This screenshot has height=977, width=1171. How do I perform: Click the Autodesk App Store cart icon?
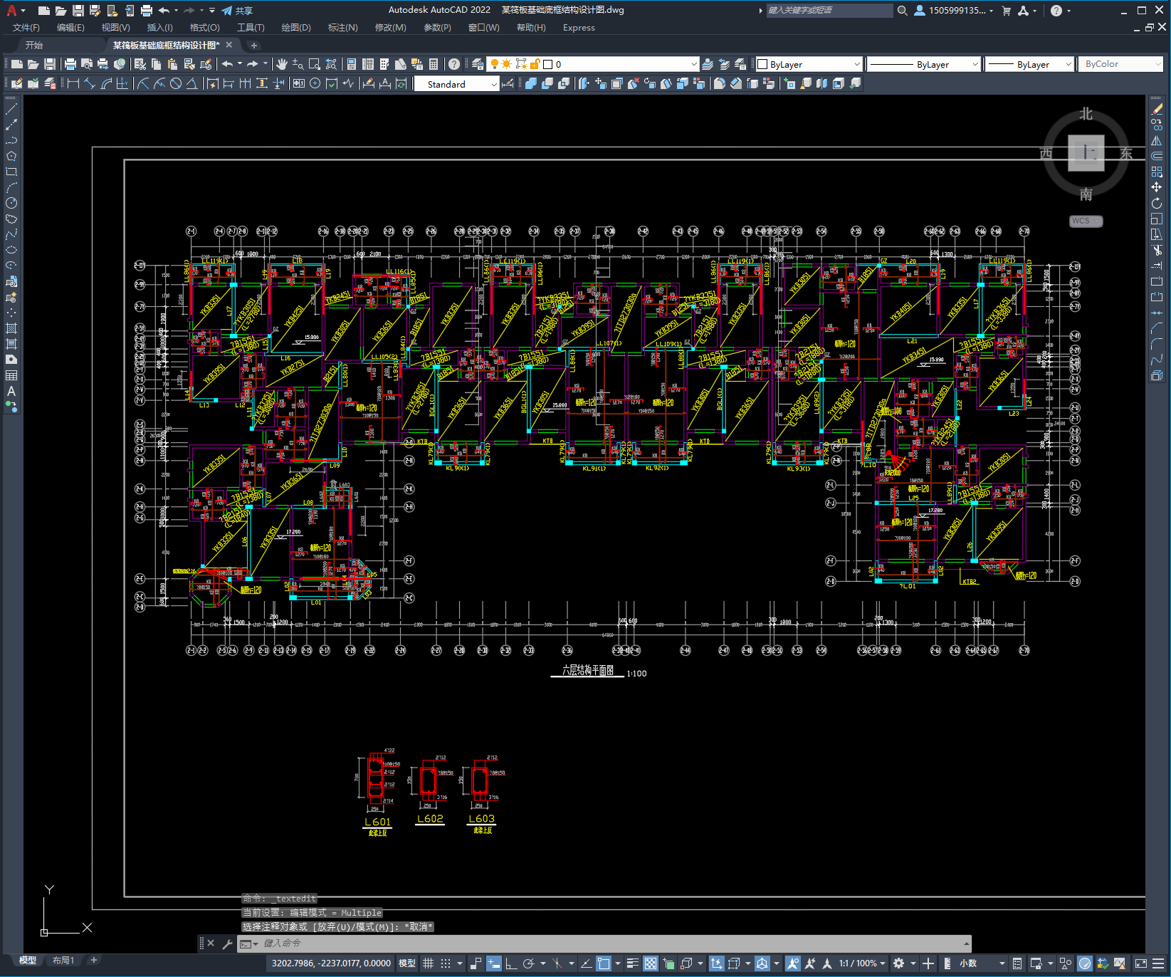1006,11
